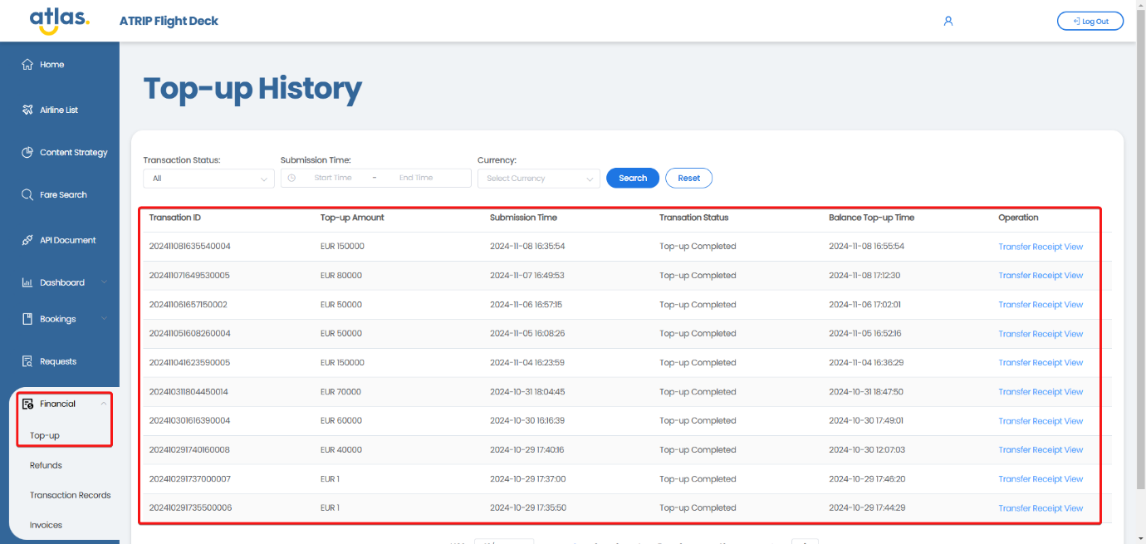Go to Transaction Records page
This screenshot has height=544, width=1146.
[70, 496]
